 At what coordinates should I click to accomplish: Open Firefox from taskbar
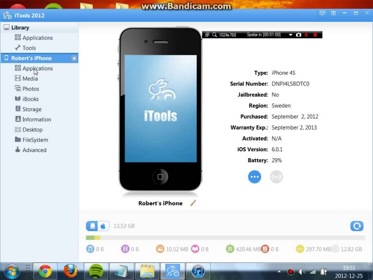coord(70,271)
